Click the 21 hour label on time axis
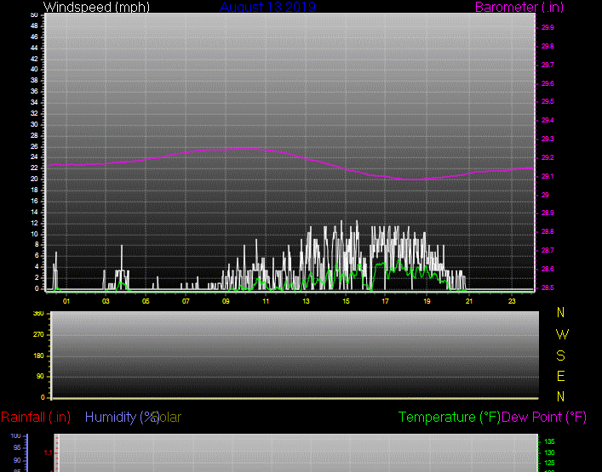 [x=469, y=301]
